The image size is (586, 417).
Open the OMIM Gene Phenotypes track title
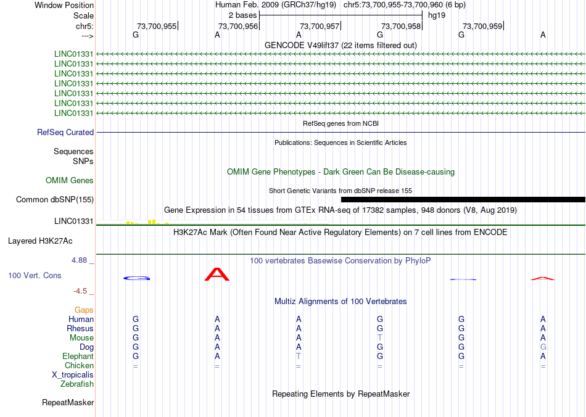(x=340, y=172)
